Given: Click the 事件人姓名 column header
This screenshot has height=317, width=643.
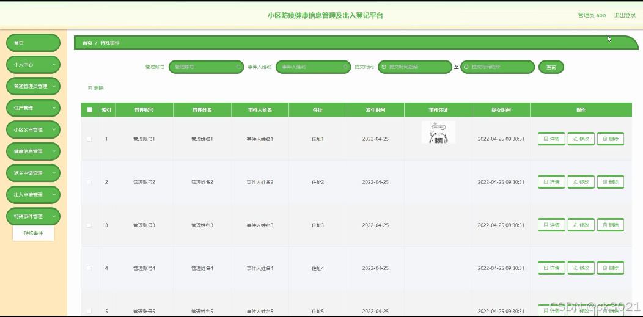Looking at the screenshot, I should click(260, 110).
